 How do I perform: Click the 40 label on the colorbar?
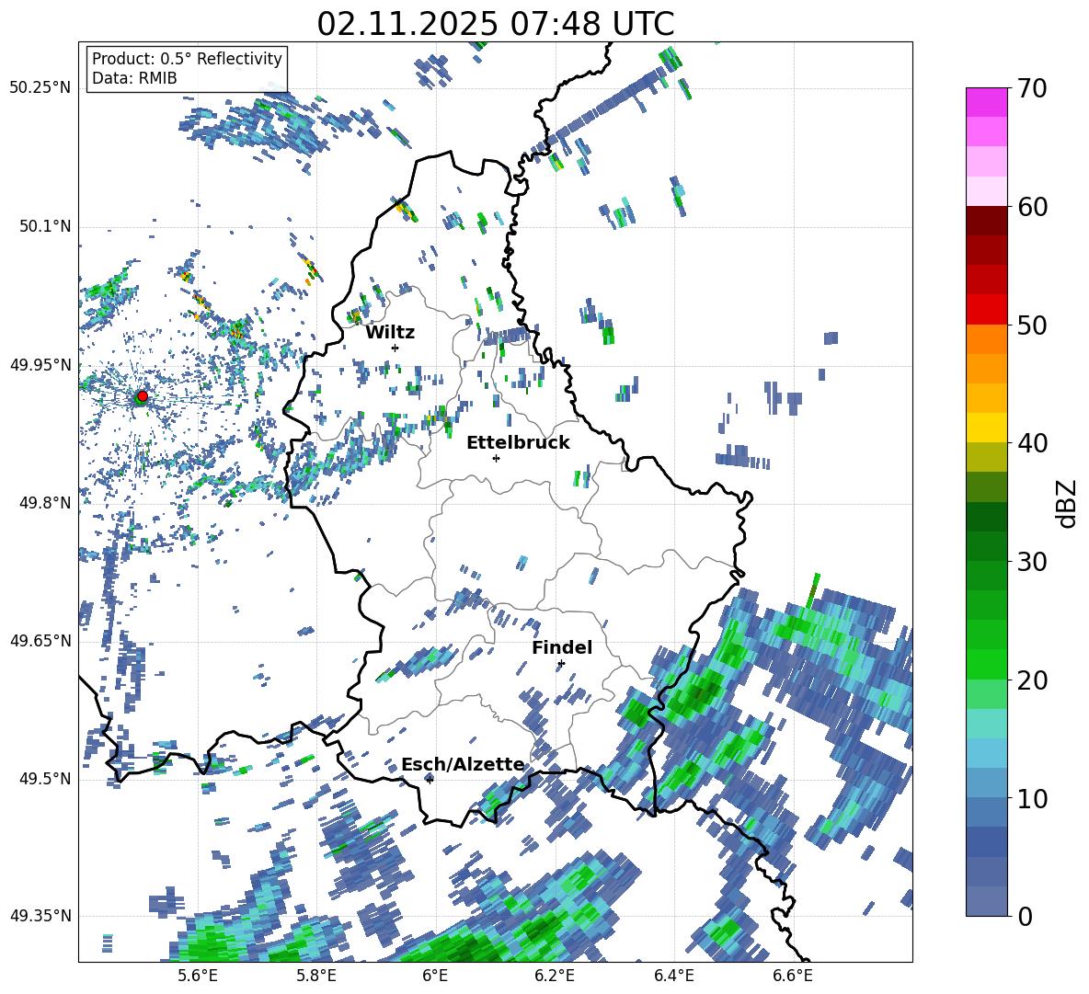point(1031,443)
